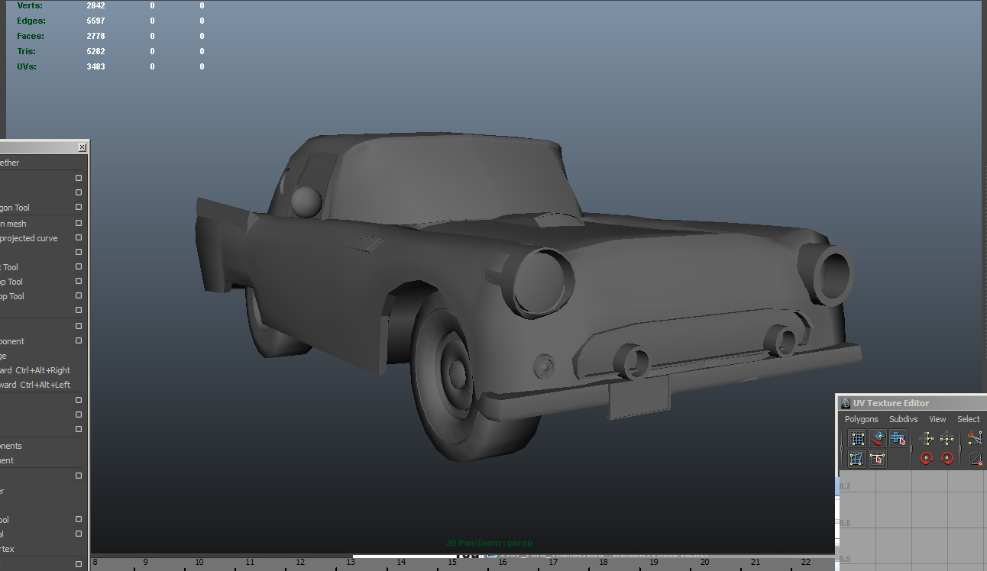Flip selected UVs in U direction
The width and height of the screenshot is (987, 571).
click(927, 438)
